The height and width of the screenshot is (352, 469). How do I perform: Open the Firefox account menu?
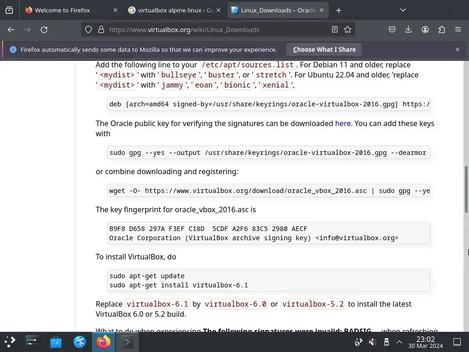point(425,29)
